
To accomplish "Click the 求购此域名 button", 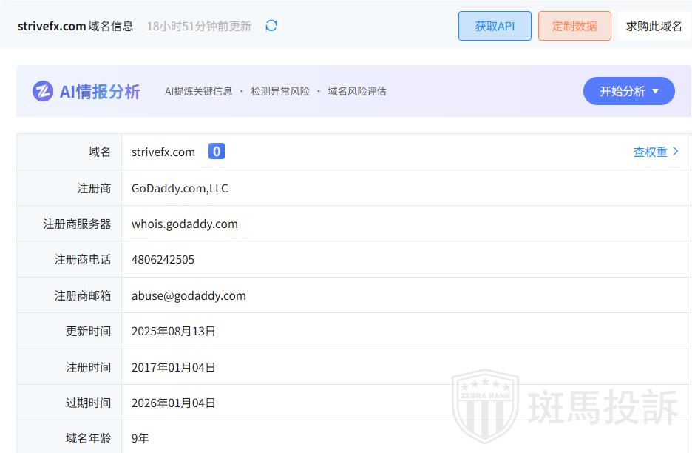I will (654, 26).
